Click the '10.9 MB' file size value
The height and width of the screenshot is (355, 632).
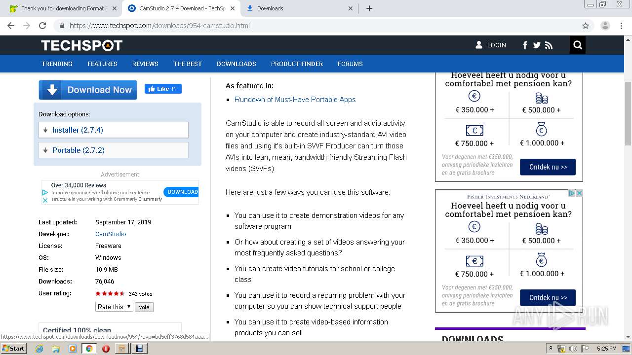pos(107,269)
